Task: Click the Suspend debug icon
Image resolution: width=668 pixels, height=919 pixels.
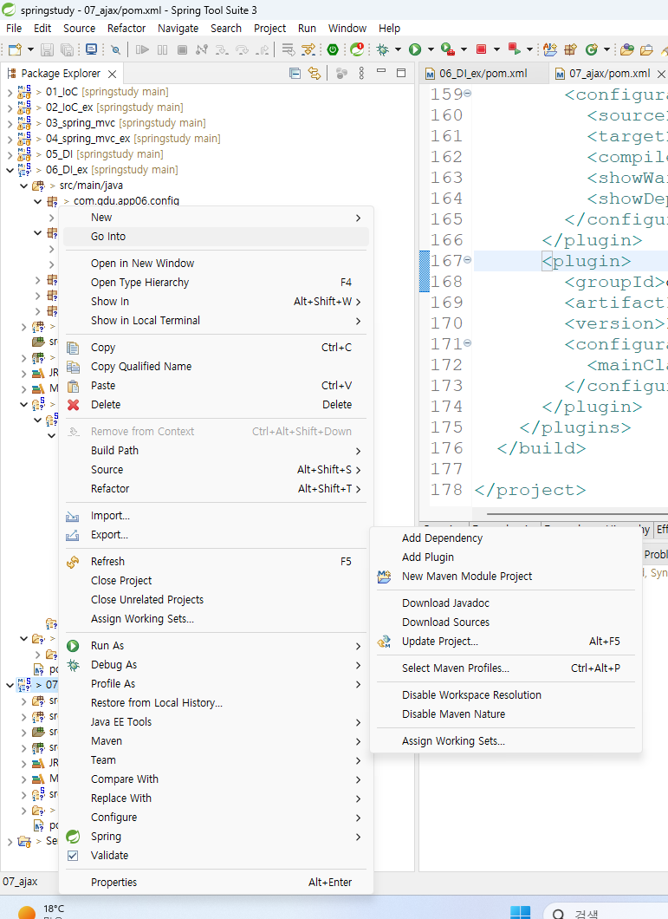Action: (x=162, y=49)
